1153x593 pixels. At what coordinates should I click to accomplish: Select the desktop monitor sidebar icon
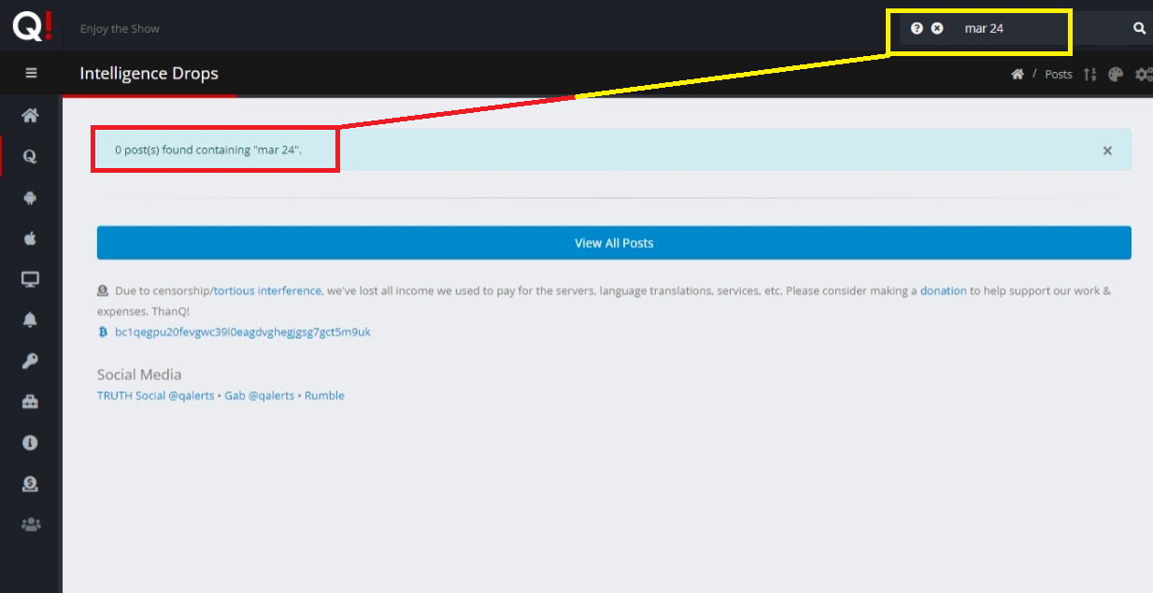point(31,279)
